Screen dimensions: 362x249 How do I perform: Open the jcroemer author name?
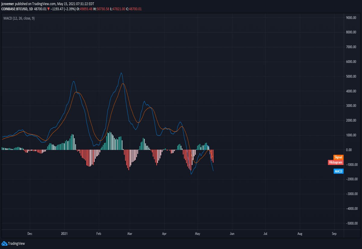point(8,3)
